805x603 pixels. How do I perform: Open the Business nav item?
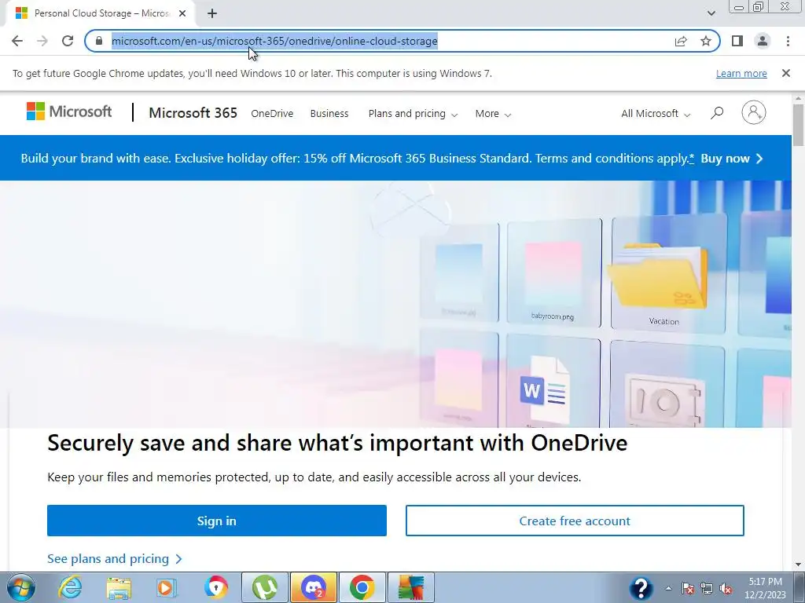(329, 113)
